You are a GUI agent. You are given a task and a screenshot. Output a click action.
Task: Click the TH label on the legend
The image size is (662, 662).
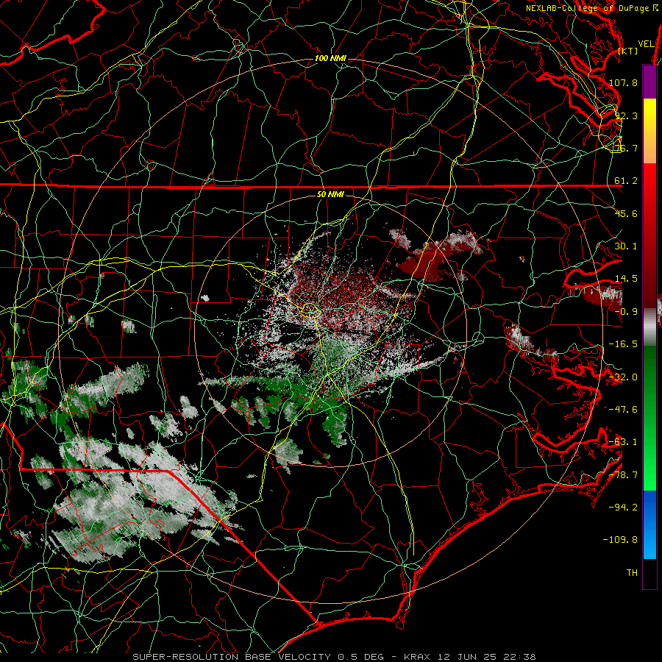coord(632,573)
